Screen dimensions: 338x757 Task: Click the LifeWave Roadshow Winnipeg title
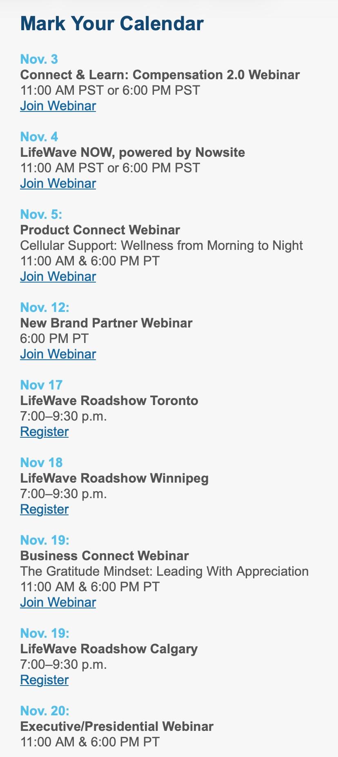(x=114, y=478)
